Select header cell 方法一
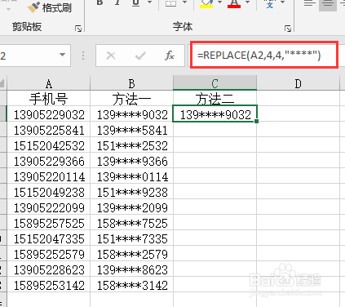This screenshot has width=345, height=307. coord(131,98)
